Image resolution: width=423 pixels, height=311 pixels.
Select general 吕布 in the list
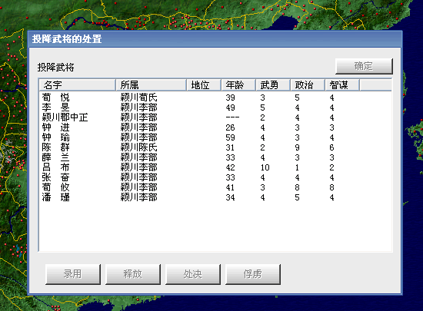click(x=215, y=167)
